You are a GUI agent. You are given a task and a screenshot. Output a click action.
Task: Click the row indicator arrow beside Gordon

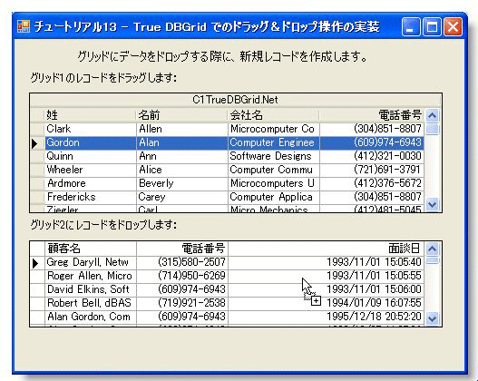34,143
